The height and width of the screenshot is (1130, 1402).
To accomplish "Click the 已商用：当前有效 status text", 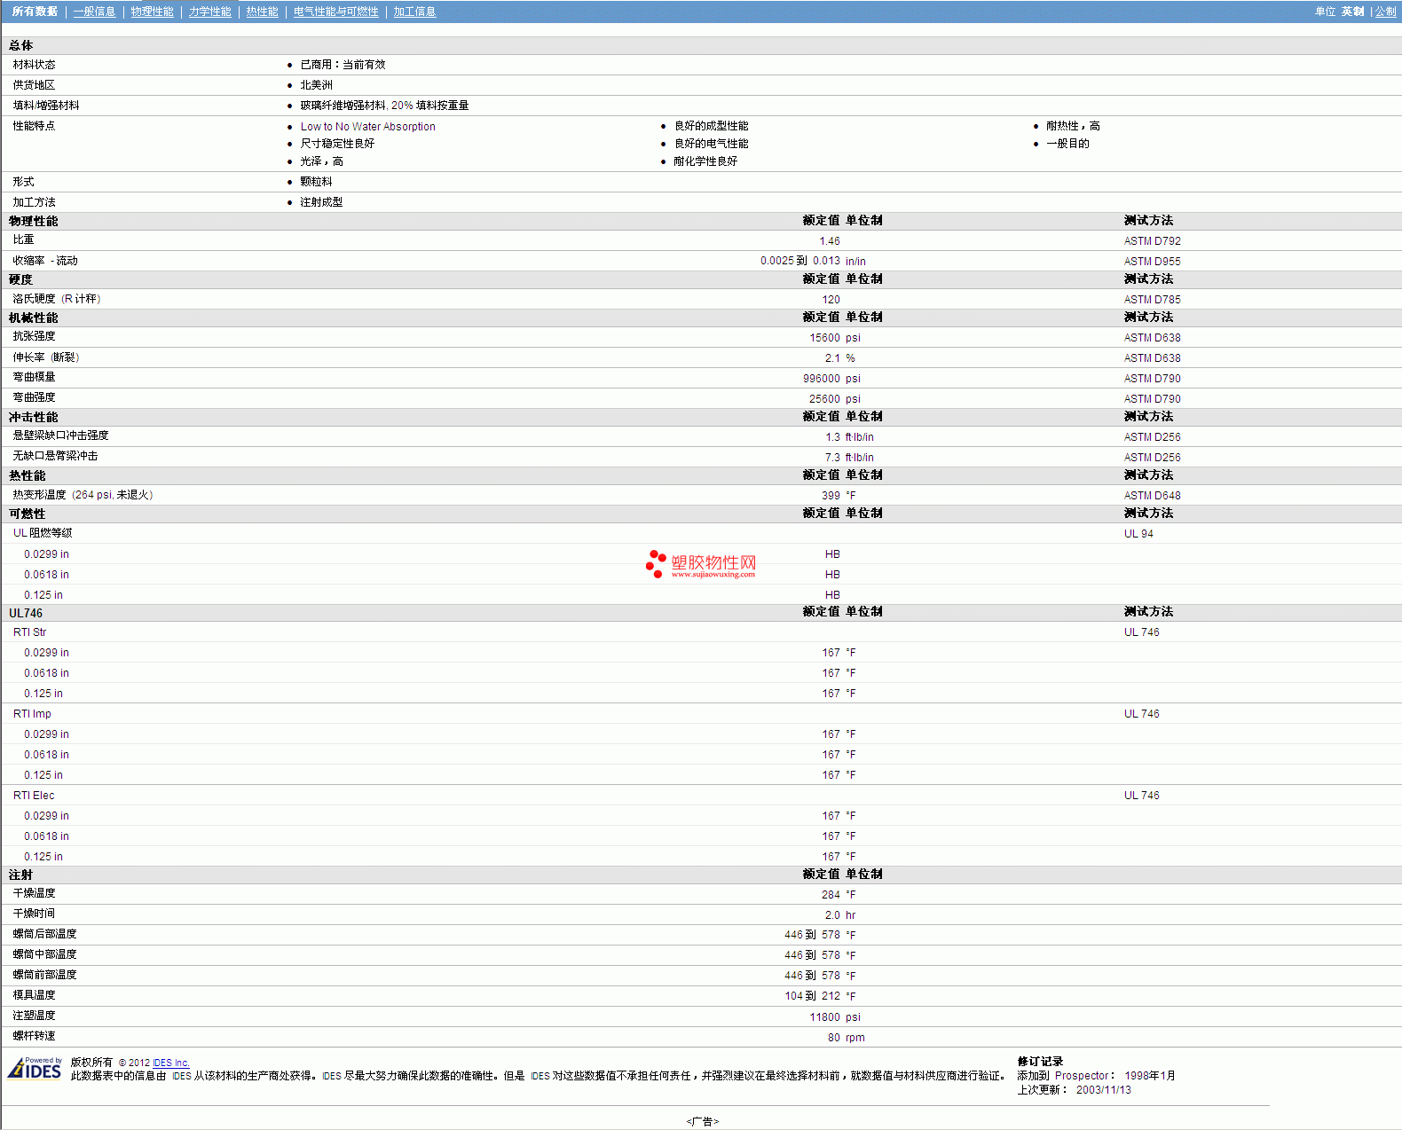I will [343, 65].
